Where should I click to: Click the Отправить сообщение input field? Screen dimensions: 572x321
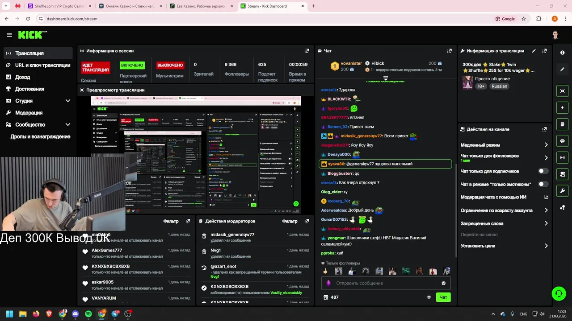click(386, 283)
